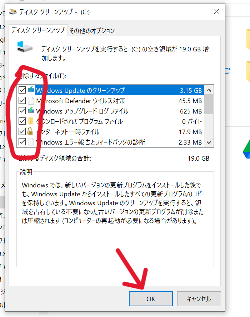Toggle the Windows アップグレード ログ ファイル checkbox
The width and height of the screenshot is (250, 317).
click(22, 111)
